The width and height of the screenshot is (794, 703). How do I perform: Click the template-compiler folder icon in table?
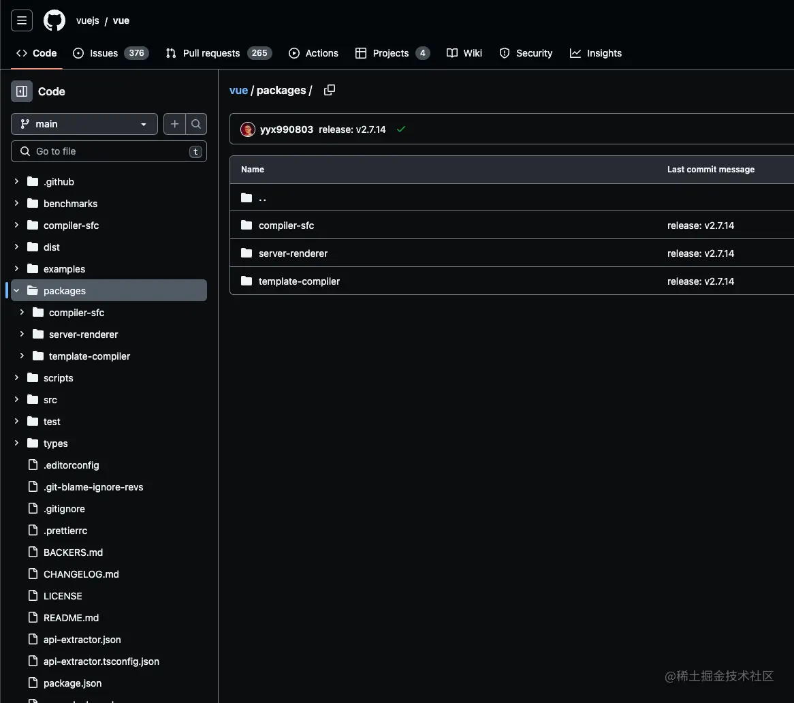tap(247, 281)
